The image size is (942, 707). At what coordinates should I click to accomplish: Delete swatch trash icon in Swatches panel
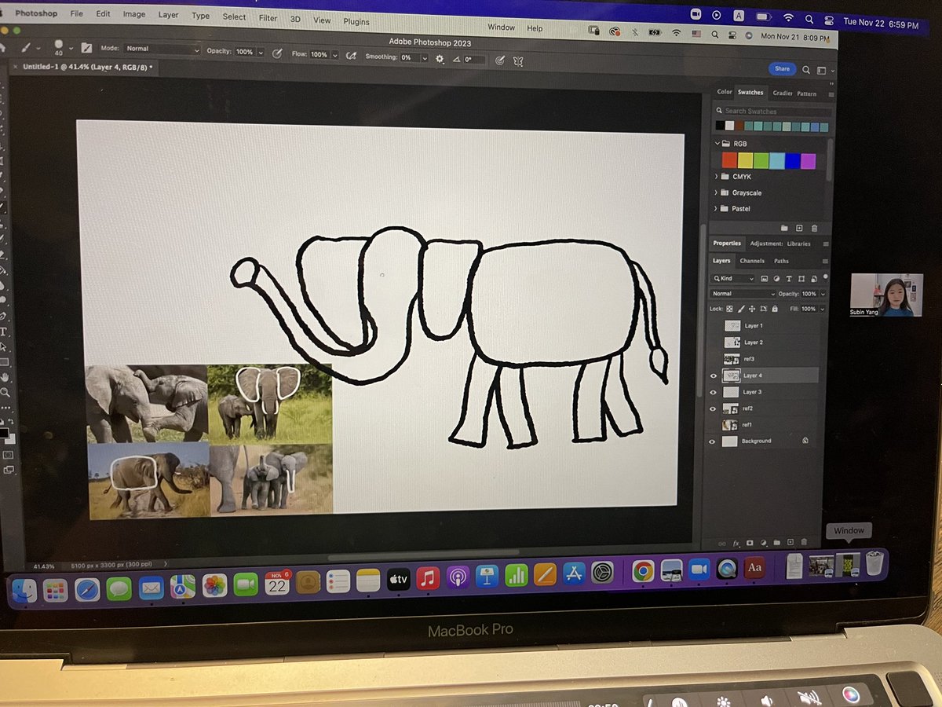(x=814, y=229)
